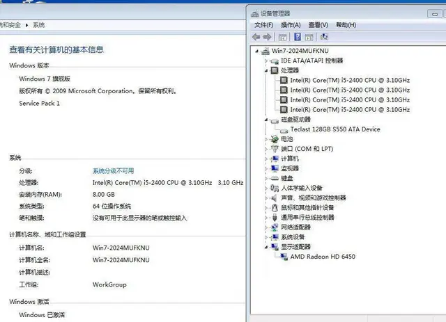
Task: Collapse the 磁盘驱动器 node
Action: tap(266, 120)
